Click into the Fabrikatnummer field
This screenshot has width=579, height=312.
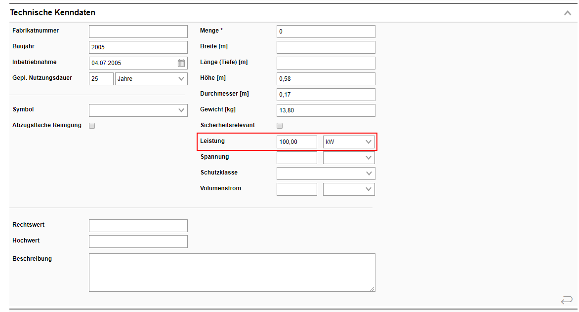(x=138, y=32)
